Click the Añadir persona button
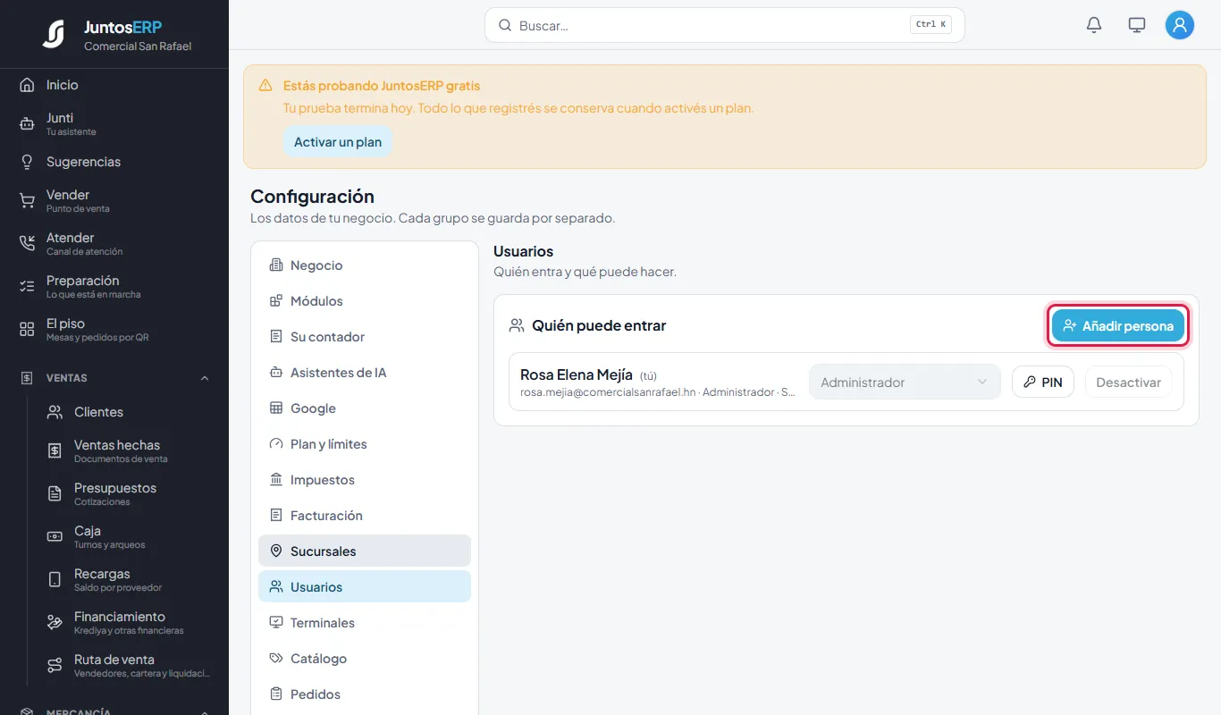1221x715 pixels. [1118, 326]
